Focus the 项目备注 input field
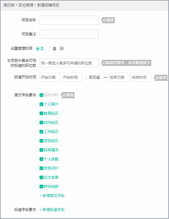Viewport: 169px width, 219px height. (69, 34)
